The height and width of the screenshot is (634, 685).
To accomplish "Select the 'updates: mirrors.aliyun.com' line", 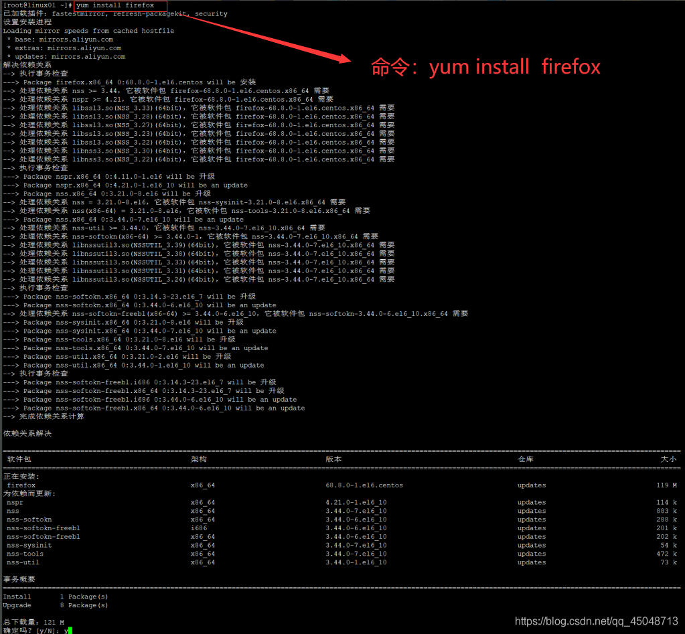I will [x=66, y=57].
